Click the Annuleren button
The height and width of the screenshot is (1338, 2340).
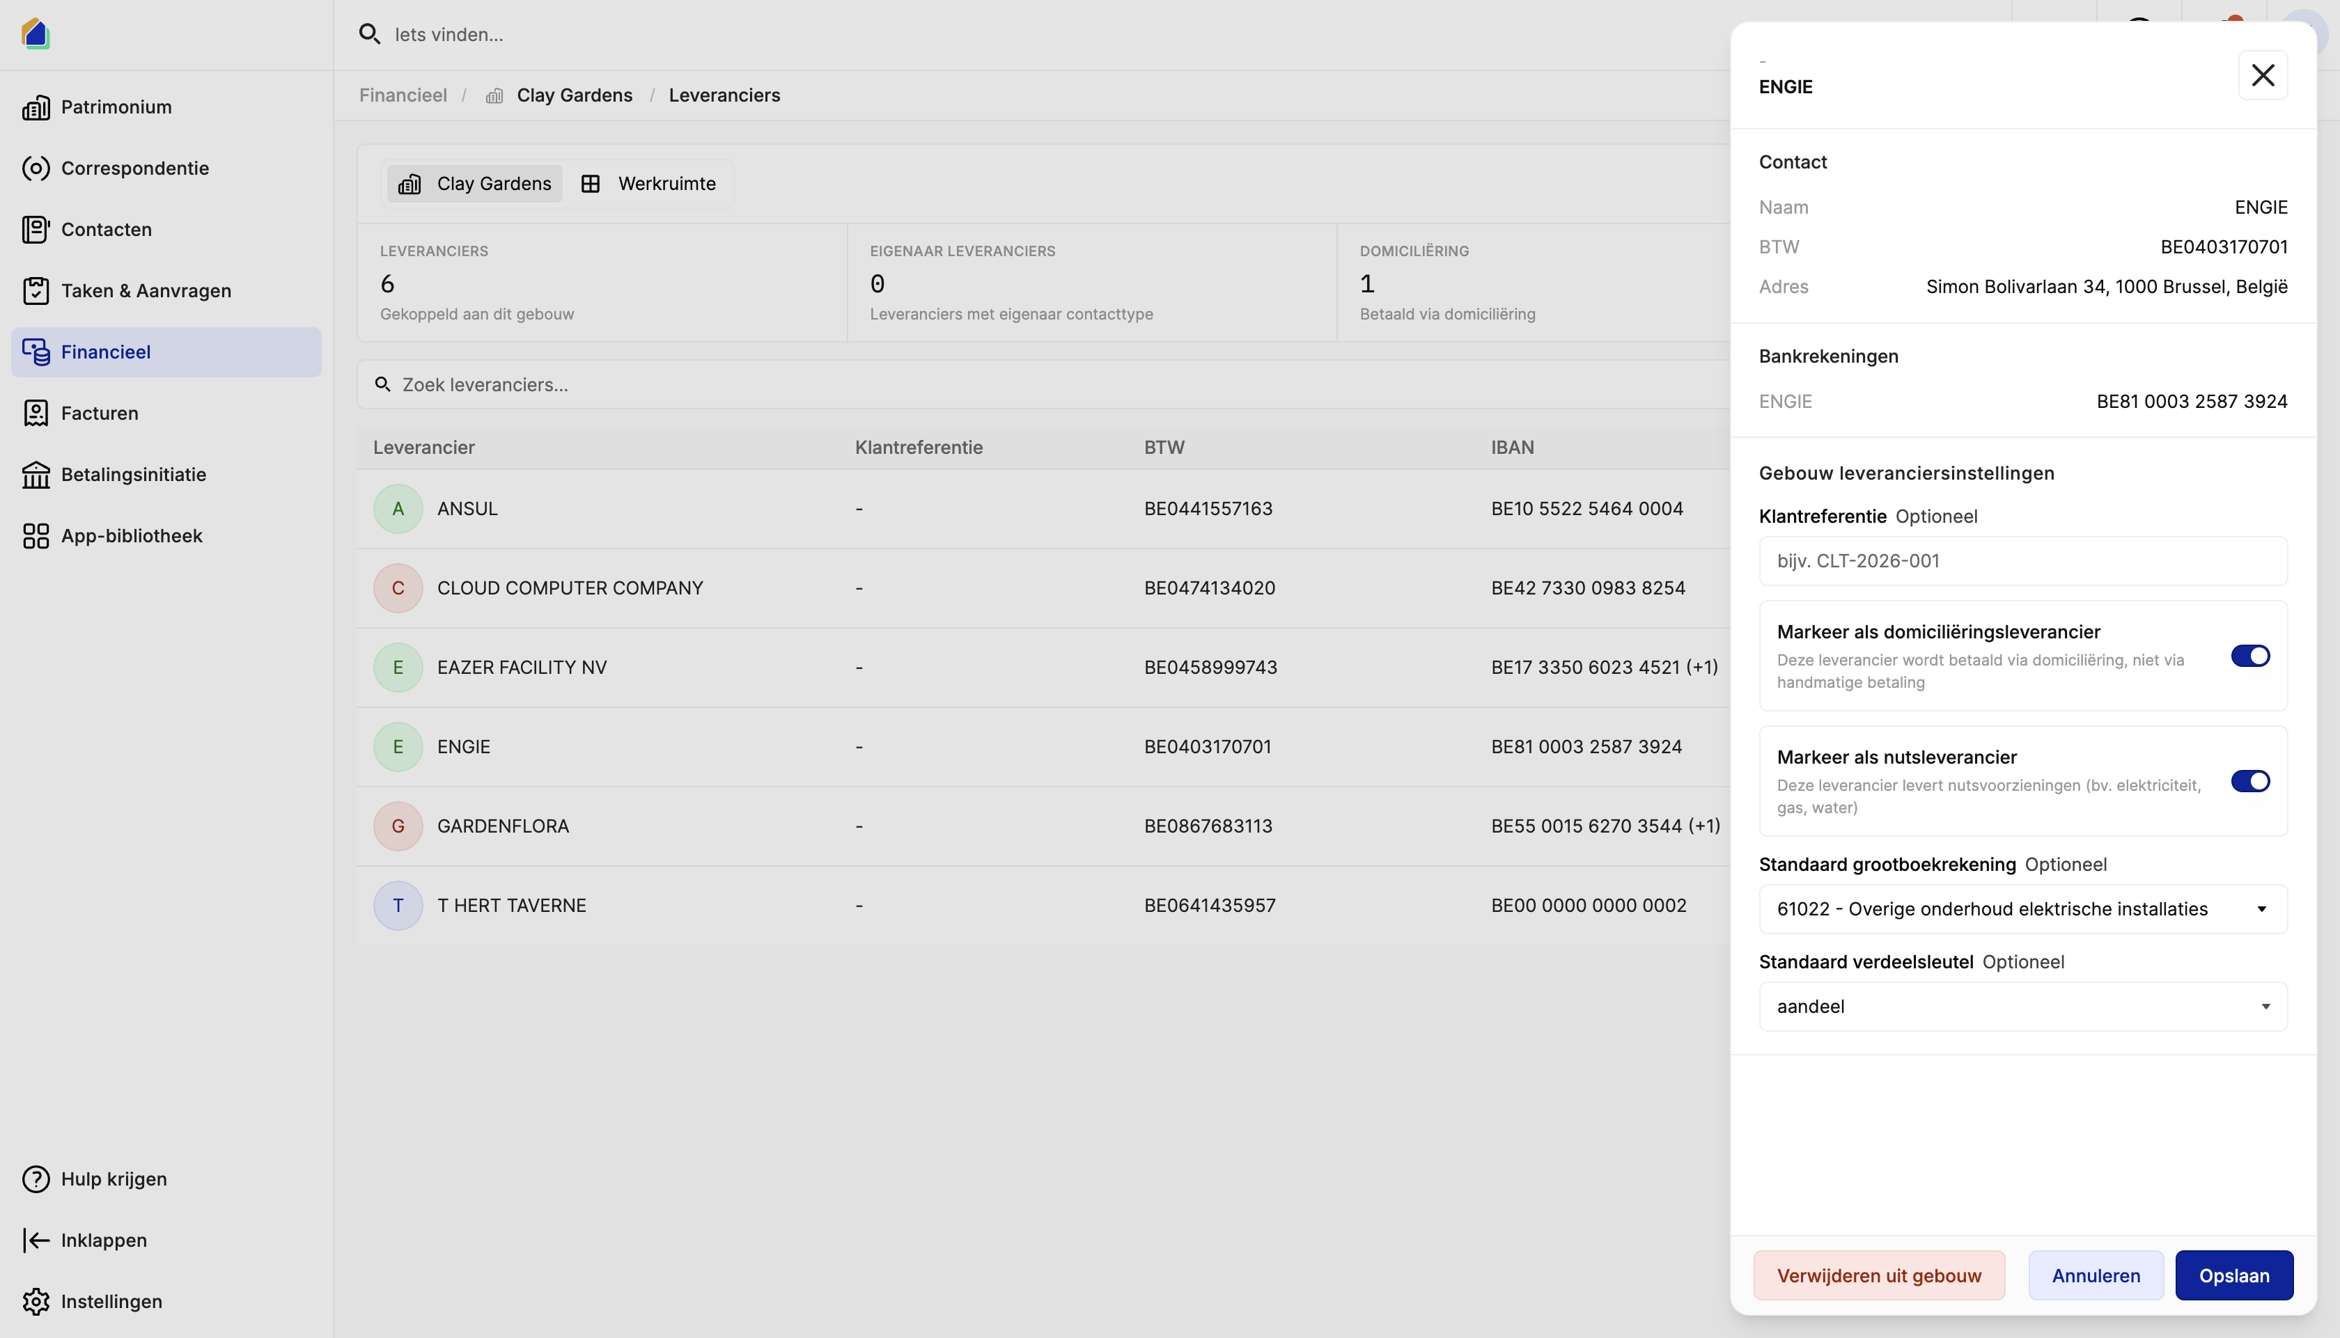pos(2096,1275)
